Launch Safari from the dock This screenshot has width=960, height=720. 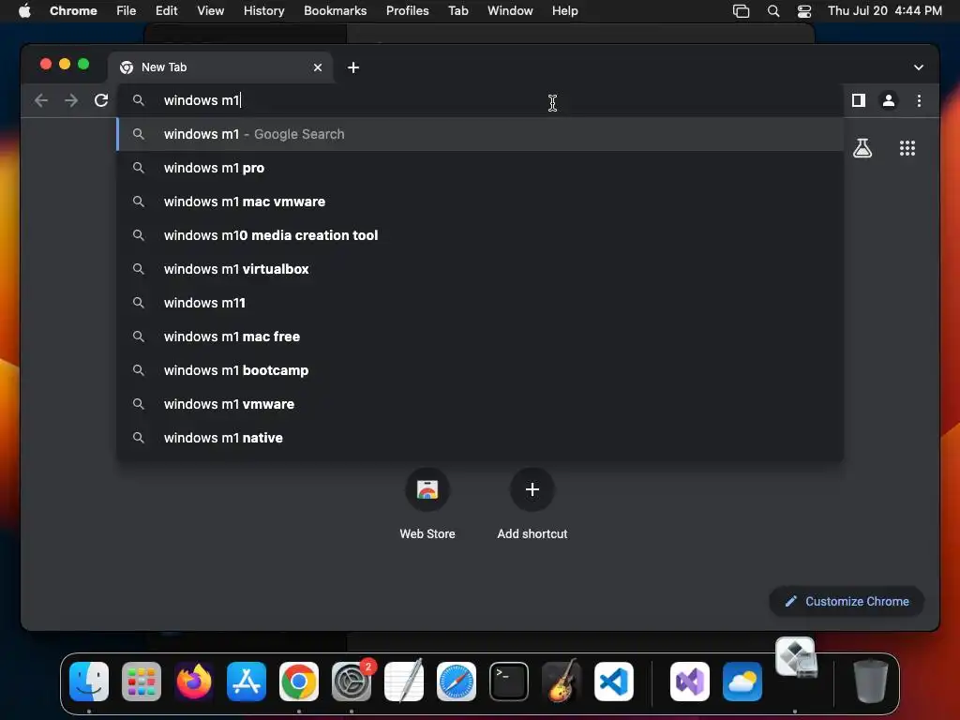(x=457, y=682)
